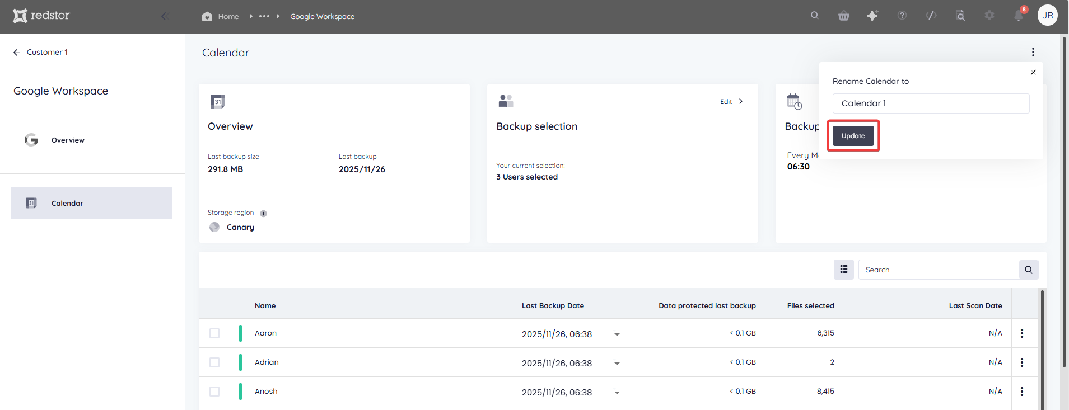Open the document search icon in top bar
Image resolution: width=1069 pixels, height=410 pixels.
click(x=960, y=16)
